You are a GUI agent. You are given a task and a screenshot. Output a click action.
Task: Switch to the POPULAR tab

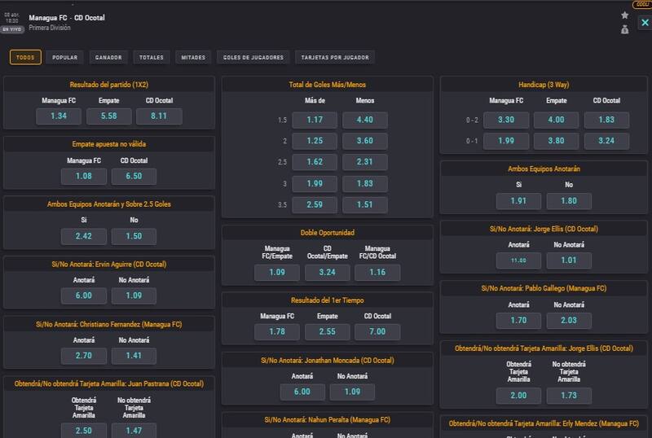pos(65,57)
